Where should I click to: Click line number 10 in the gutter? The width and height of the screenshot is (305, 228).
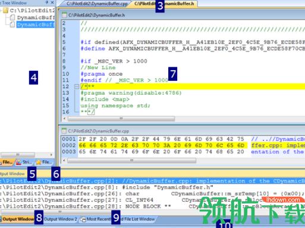coord(66,74)
